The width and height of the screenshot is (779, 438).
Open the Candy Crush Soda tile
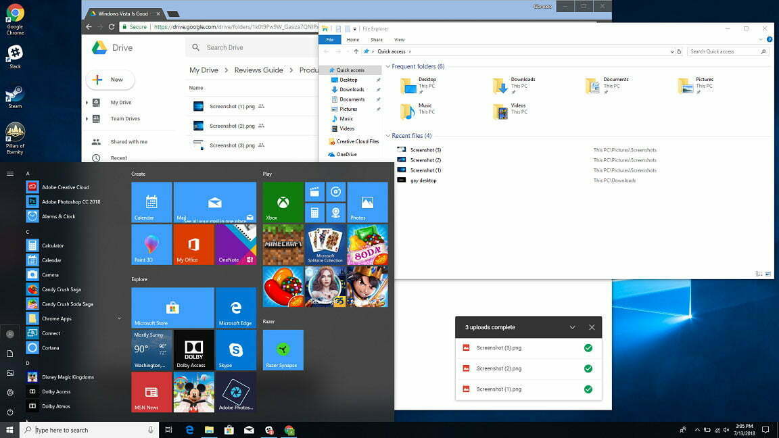click(x=367, y=244)
